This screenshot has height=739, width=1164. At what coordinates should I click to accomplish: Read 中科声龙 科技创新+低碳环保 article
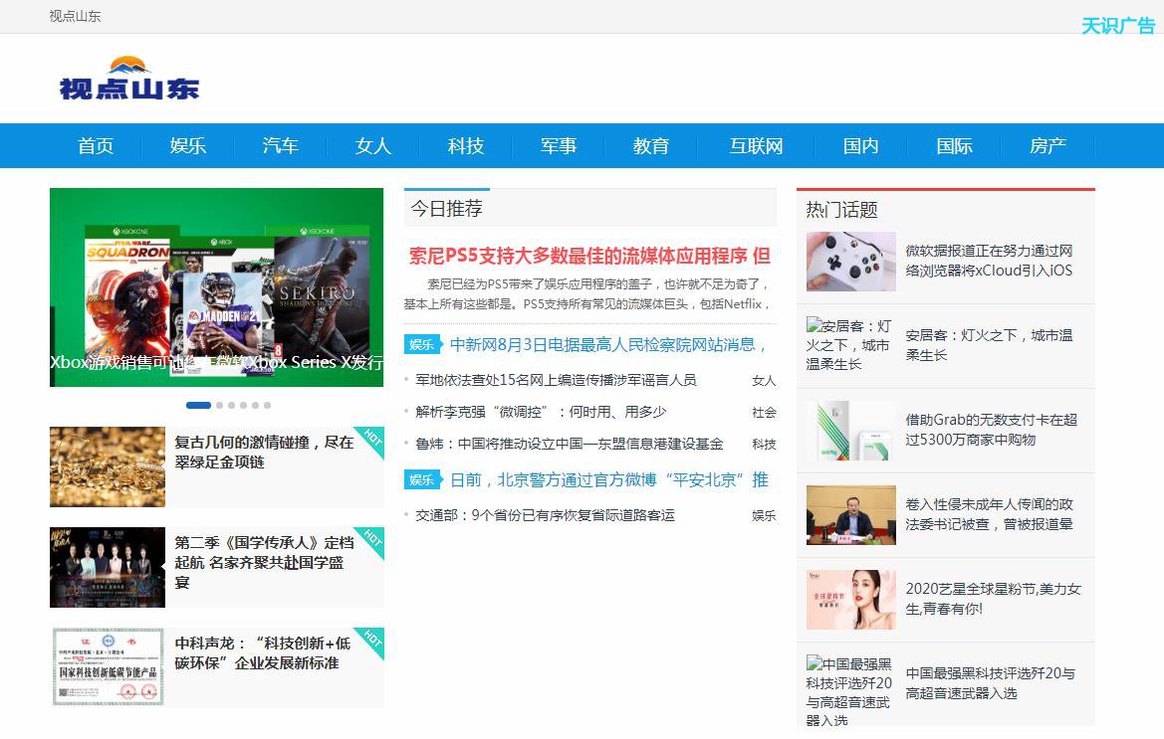tap(263, 653)
